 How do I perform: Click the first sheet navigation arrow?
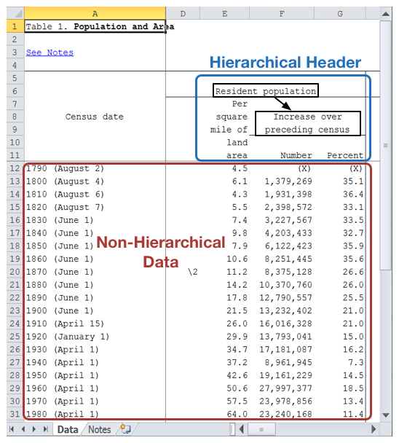pyautogui.click(x=12, y=429)
